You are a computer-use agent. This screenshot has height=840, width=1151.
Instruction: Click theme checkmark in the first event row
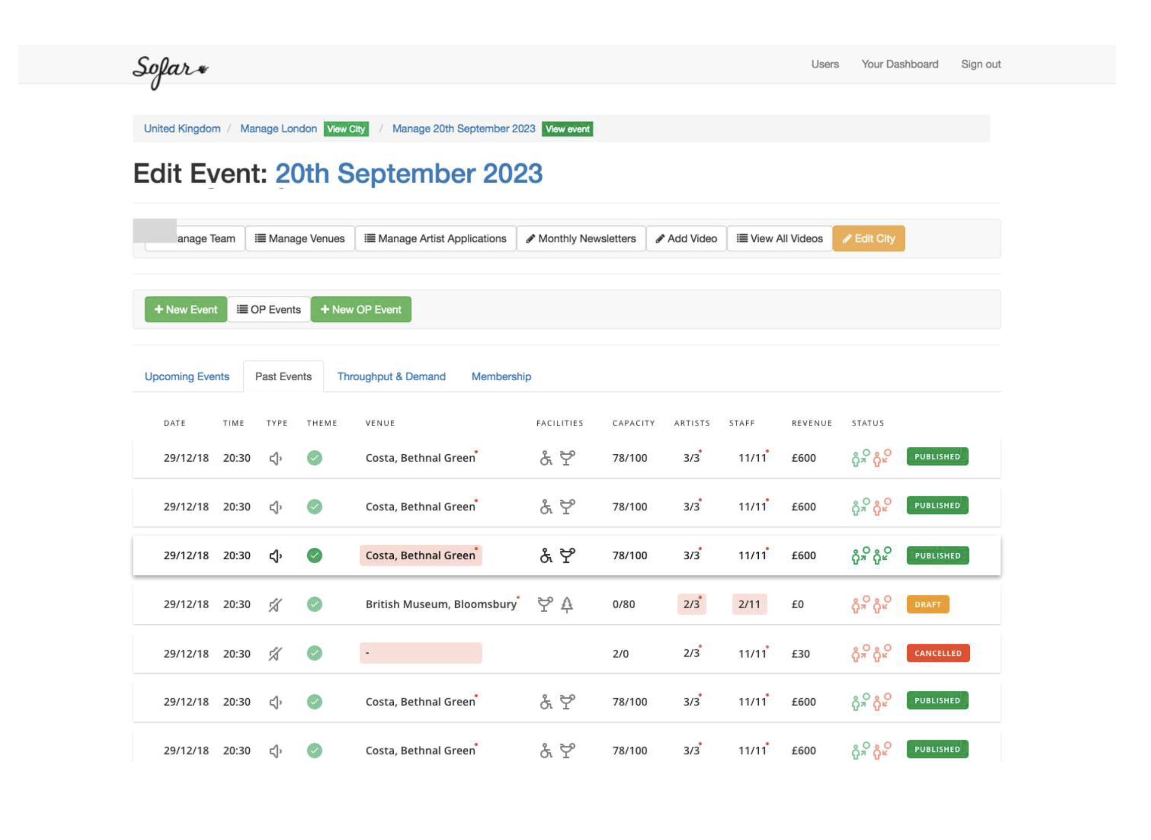(x=315, y=458)
